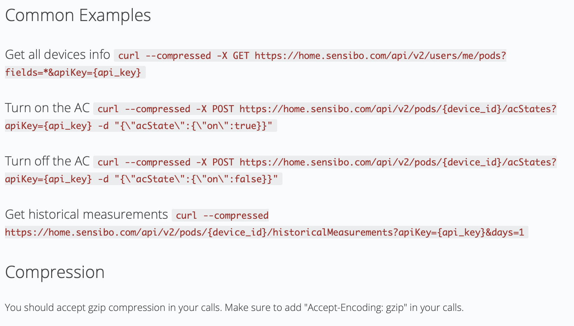574x326 pixels.
Task: Click the acStates URL in the Turn on command
Action: tap(398, 109)
